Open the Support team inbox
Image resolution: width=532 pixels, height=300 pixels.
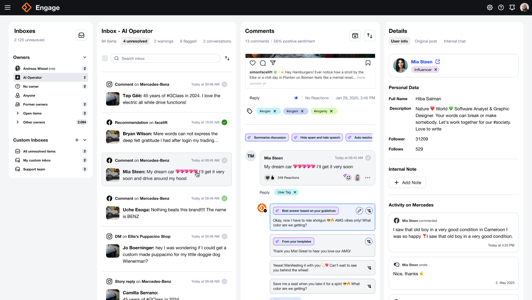click(50, 169)
